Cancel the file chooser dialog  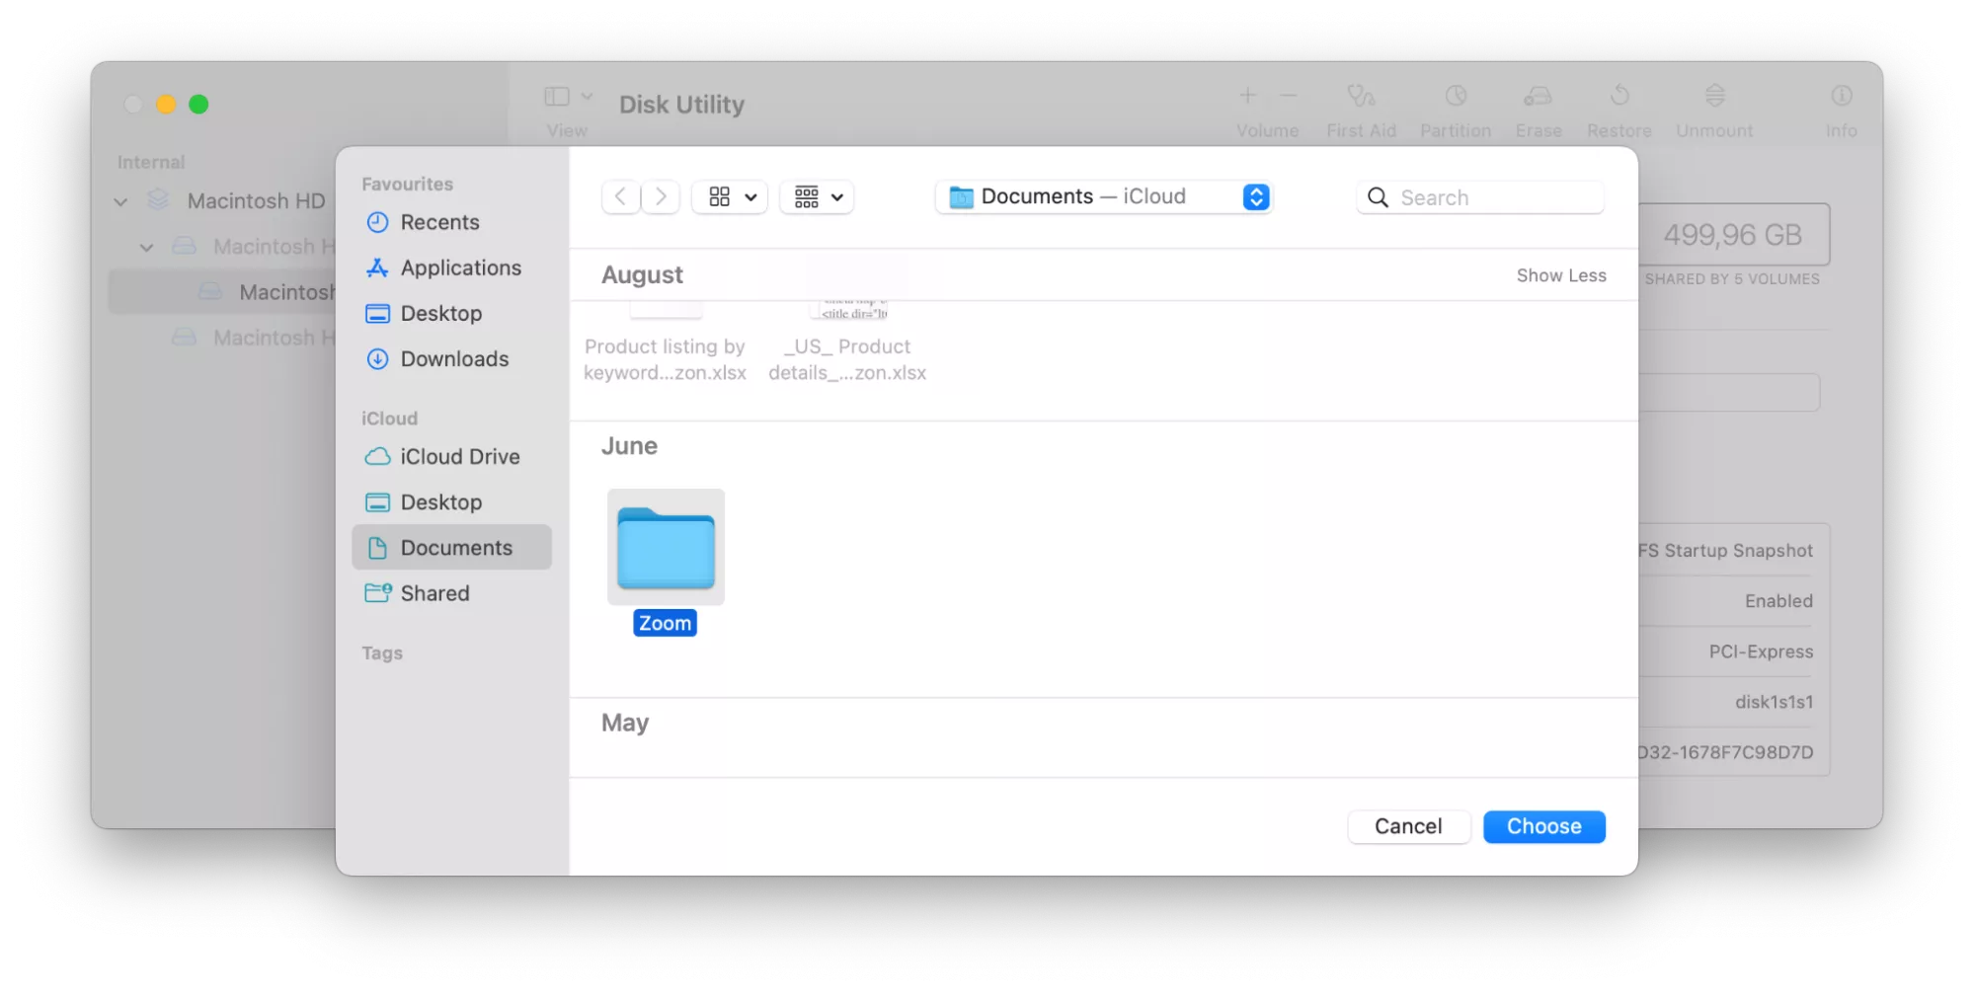(x=1408, y=826)
